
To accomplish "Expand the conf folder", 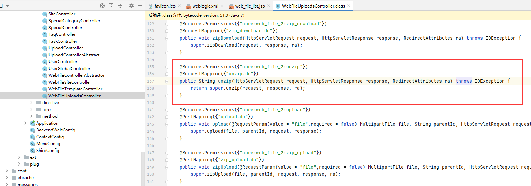I will [7, 171].
